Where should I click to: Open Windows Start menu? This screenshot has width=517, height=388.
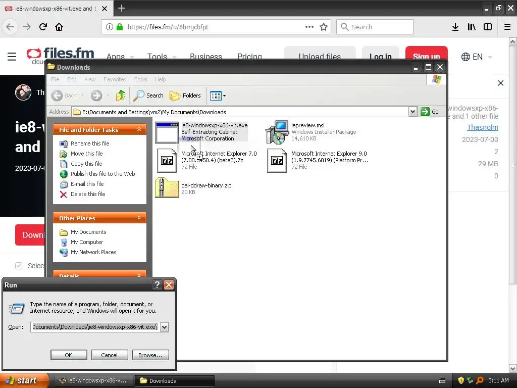(x=24, y=380)
